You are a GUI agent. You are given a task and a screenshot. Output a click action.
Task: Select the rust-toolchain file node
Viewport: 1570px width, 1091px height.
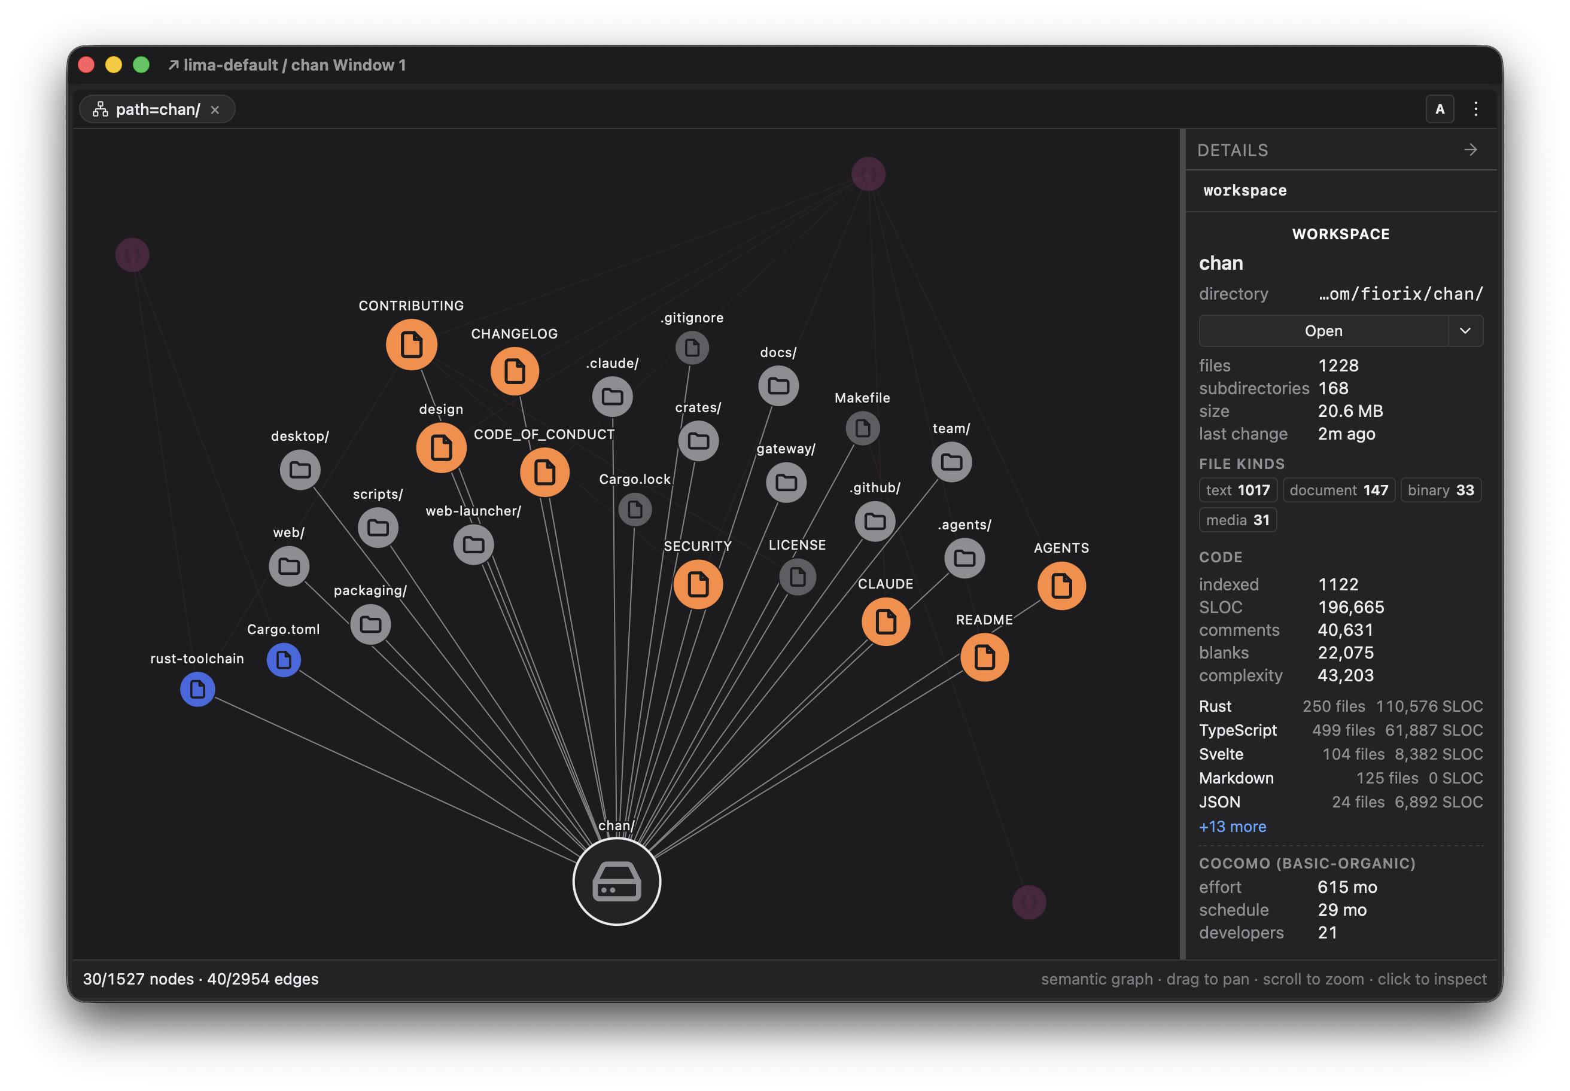coord(197,689)
